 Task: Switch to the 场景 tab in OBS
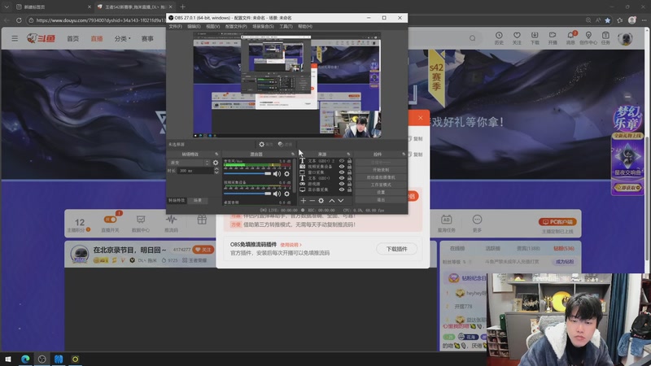(x=198, y=200)
